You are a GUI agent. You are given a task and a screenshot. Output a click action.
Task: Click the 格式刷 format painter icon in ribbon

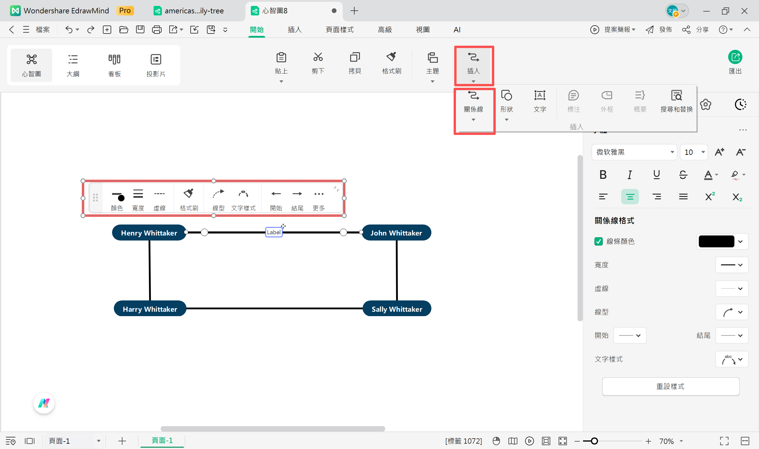(391, 57)
